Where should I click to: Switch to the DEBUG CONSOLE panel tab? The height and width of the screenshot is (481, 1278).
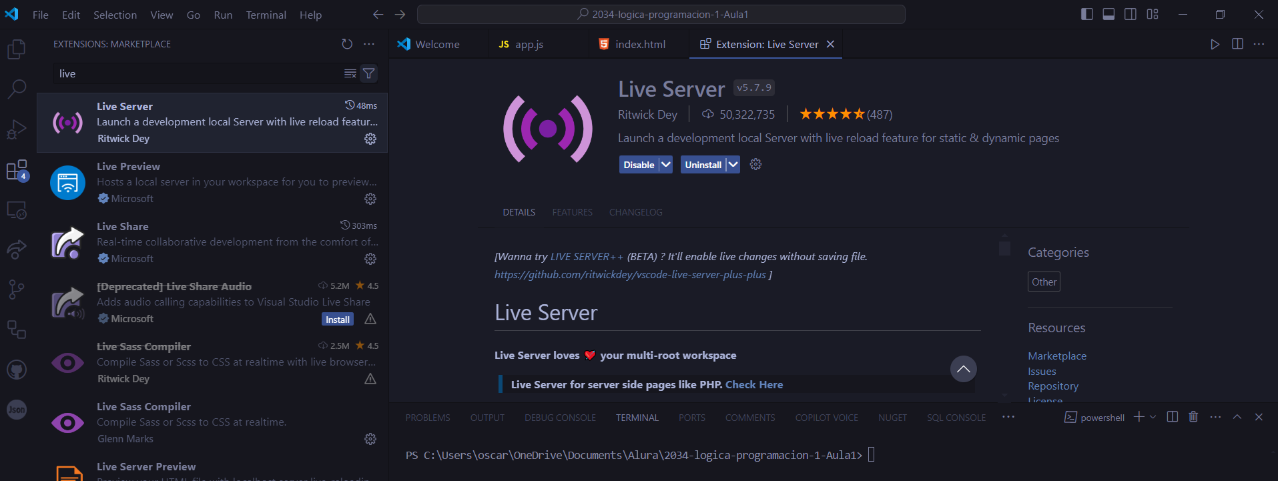[560, 418]
